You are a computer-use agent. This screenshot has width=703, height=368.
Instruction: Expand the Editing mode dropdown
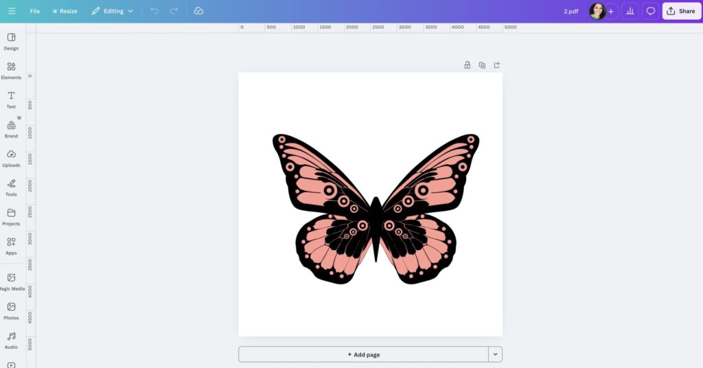pyautogui.click(x=113, y=11)
